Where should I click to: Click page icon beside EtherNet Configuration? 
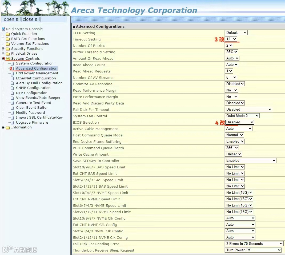click(x=12, y=78)
